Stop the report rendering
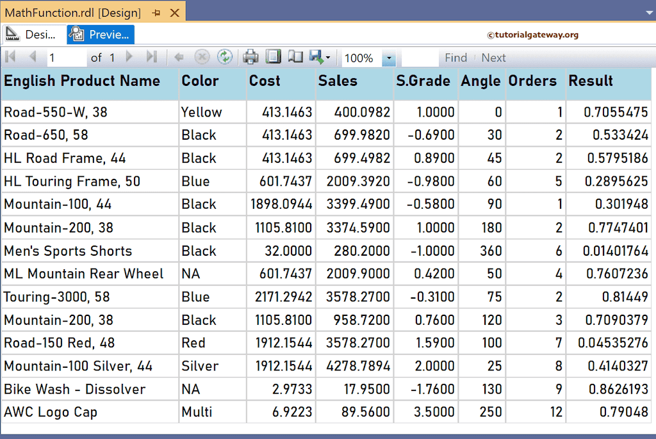Viewport: 656px width, 439px height. coord(202,57)
